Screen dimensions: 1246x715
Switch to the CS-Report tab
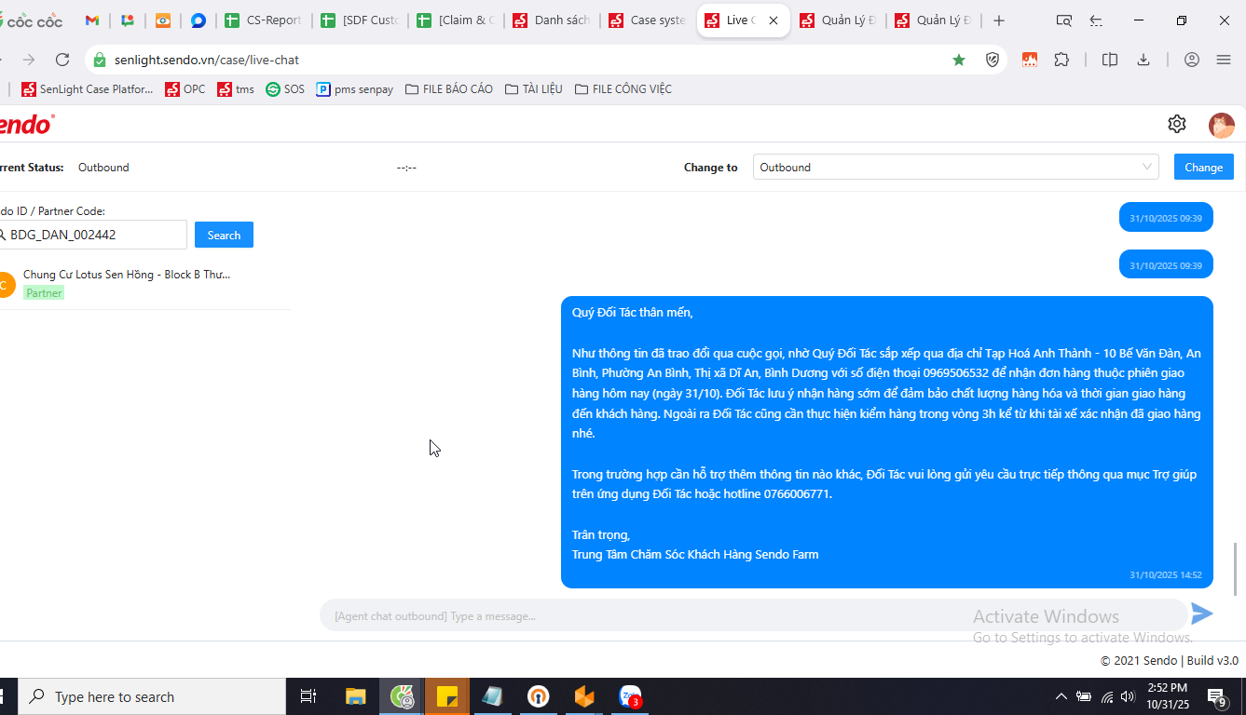click(x=264, y=20)
